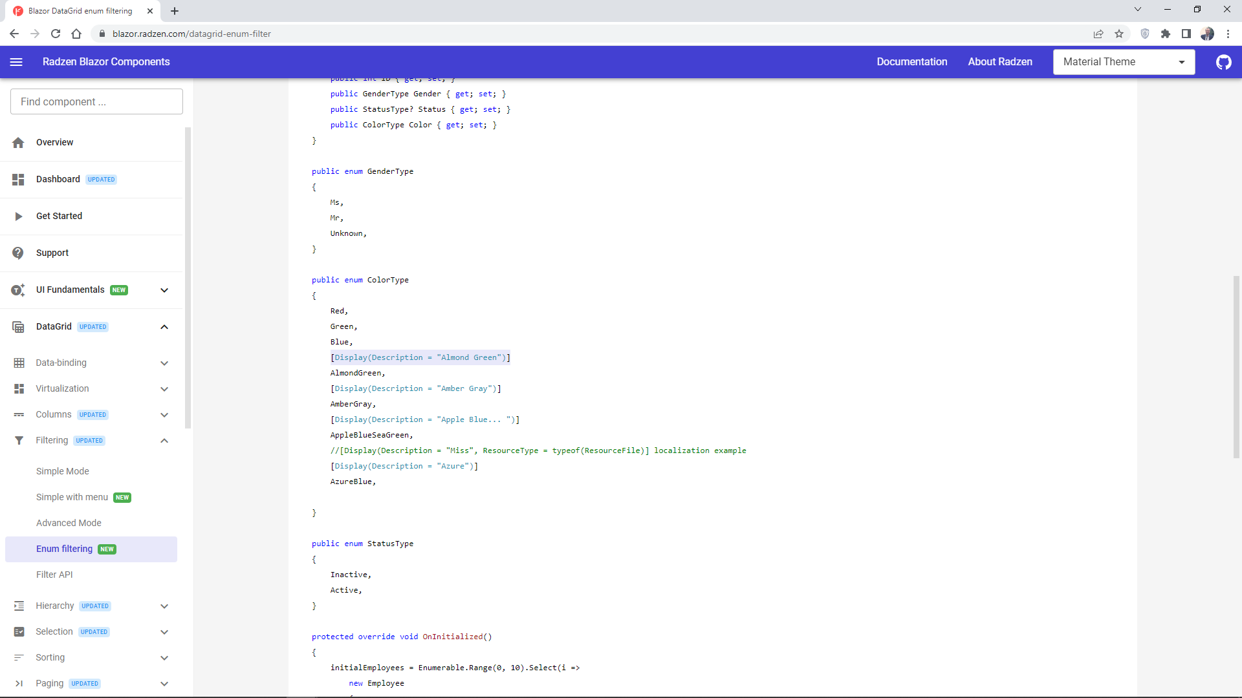Collapse the DataGrid section
Image resolution: width=1242 pixels, height=698 pixels.
coord(164,326)
